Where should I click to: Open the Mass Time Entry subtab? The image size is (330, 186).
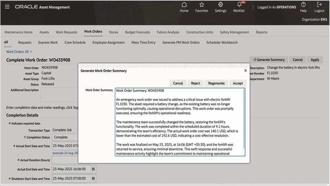[143, 42]
